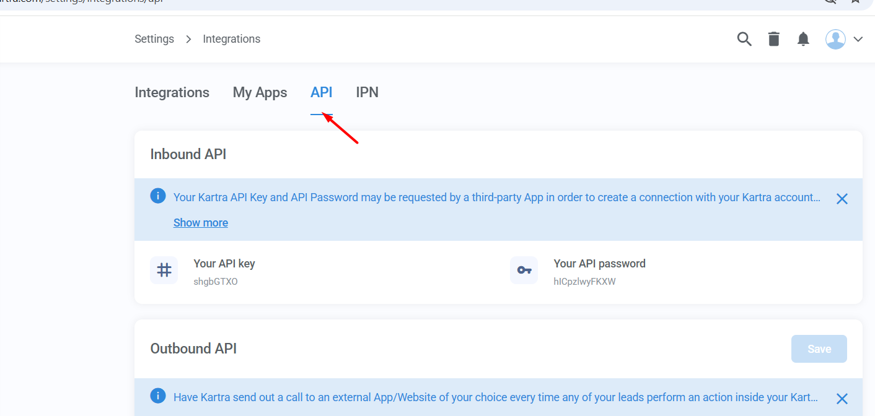The image size is (875, 416).
Task: Go to Settings breadcrumb
Action: (x=154, y=39)
